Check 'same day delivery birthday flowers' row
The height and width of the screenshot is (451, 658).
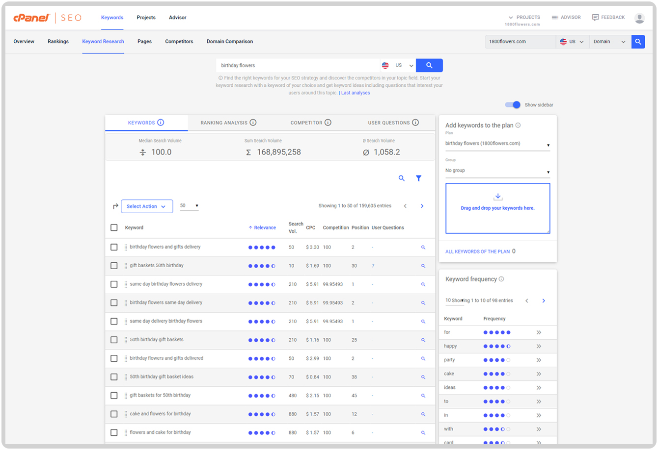click(x=114, y=321)
